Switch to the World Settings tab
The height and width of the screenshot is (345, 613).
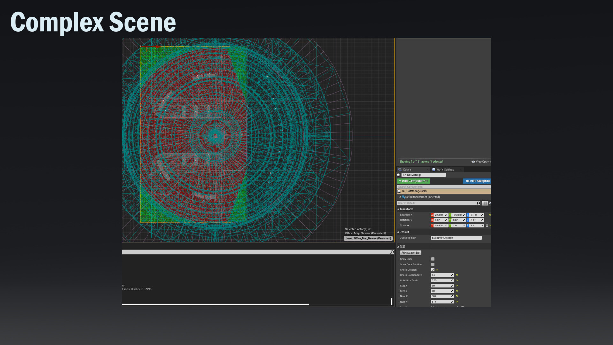pos(445,170)
